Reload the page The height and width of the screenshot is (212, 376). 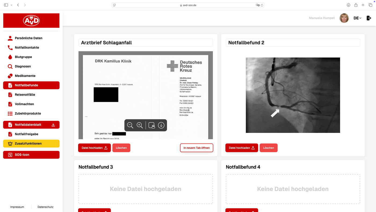point(262,5)
